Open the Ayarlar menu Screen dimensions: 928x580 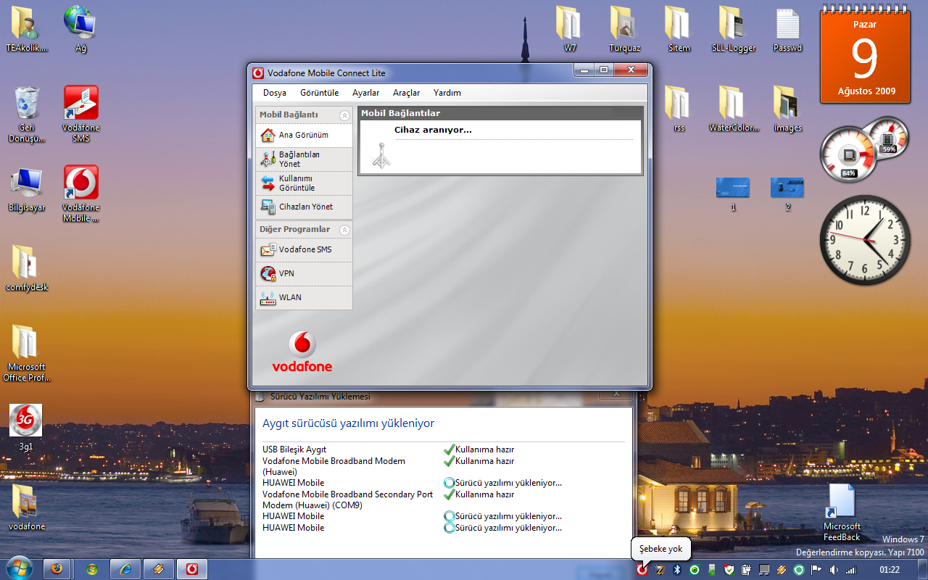[366, 93]
